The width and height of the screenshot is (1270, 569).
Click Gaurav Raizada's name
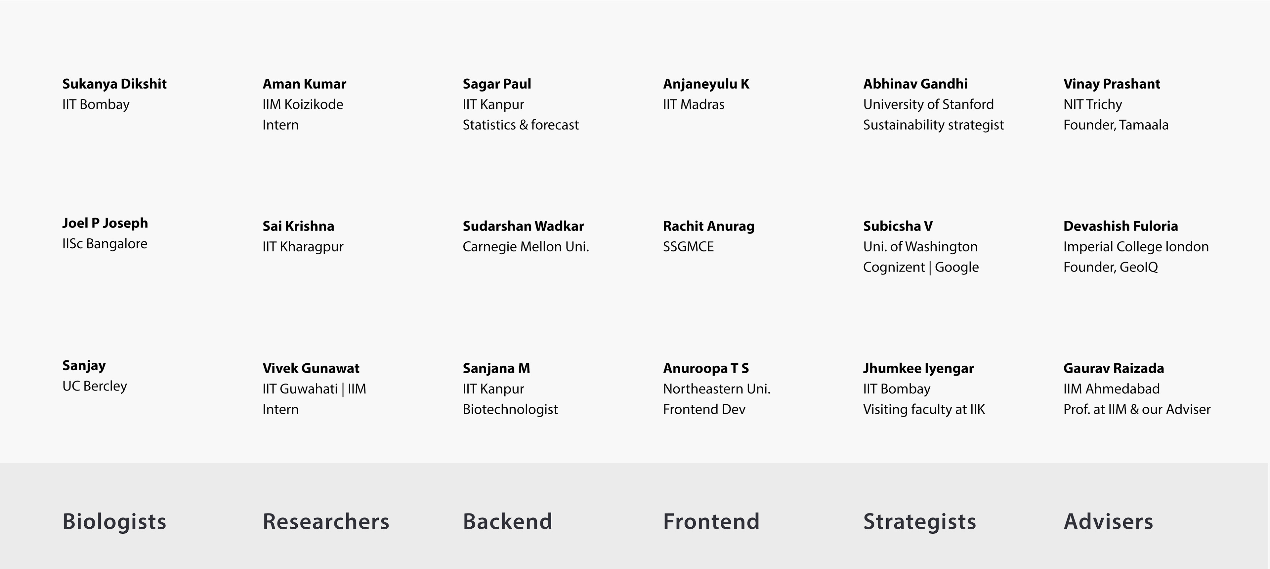click(1113, 369)
